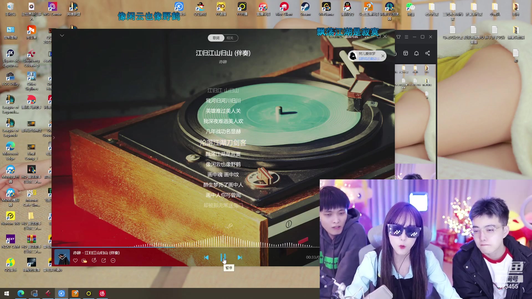Screen dimensions: 532x299
Task: Open the 控制面板 desktop shortcut
Action: point(11,32)
